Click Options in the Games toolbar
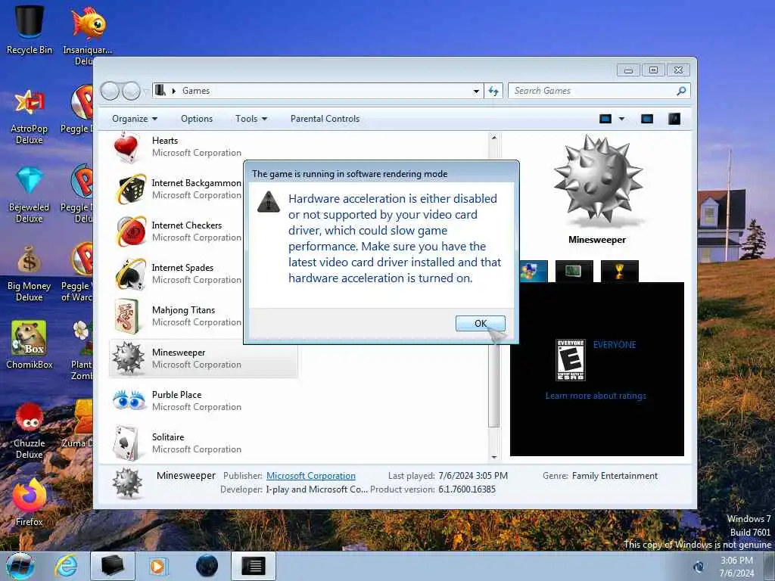This screenshot has height=581, width=775. pyautogui.click(x=197, y=119)
